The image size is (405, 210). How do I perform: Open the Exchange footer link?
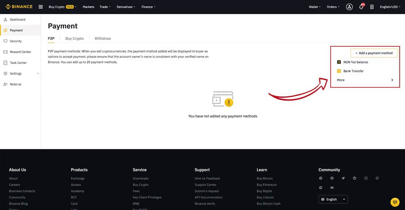(x=78, y=178)
